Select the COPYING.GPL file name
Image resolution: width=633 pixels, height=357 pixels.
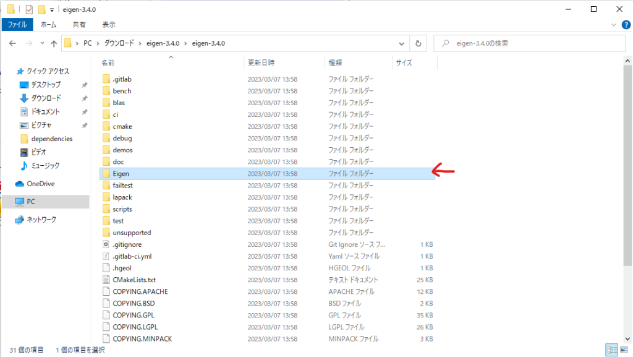[134, 315]
